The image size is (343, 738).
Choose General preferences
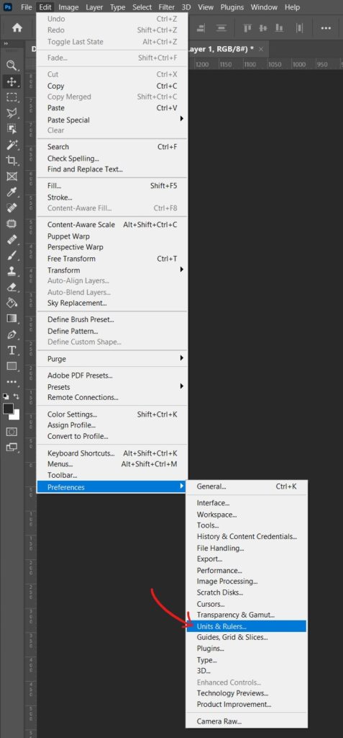click(x=247, y=486)
